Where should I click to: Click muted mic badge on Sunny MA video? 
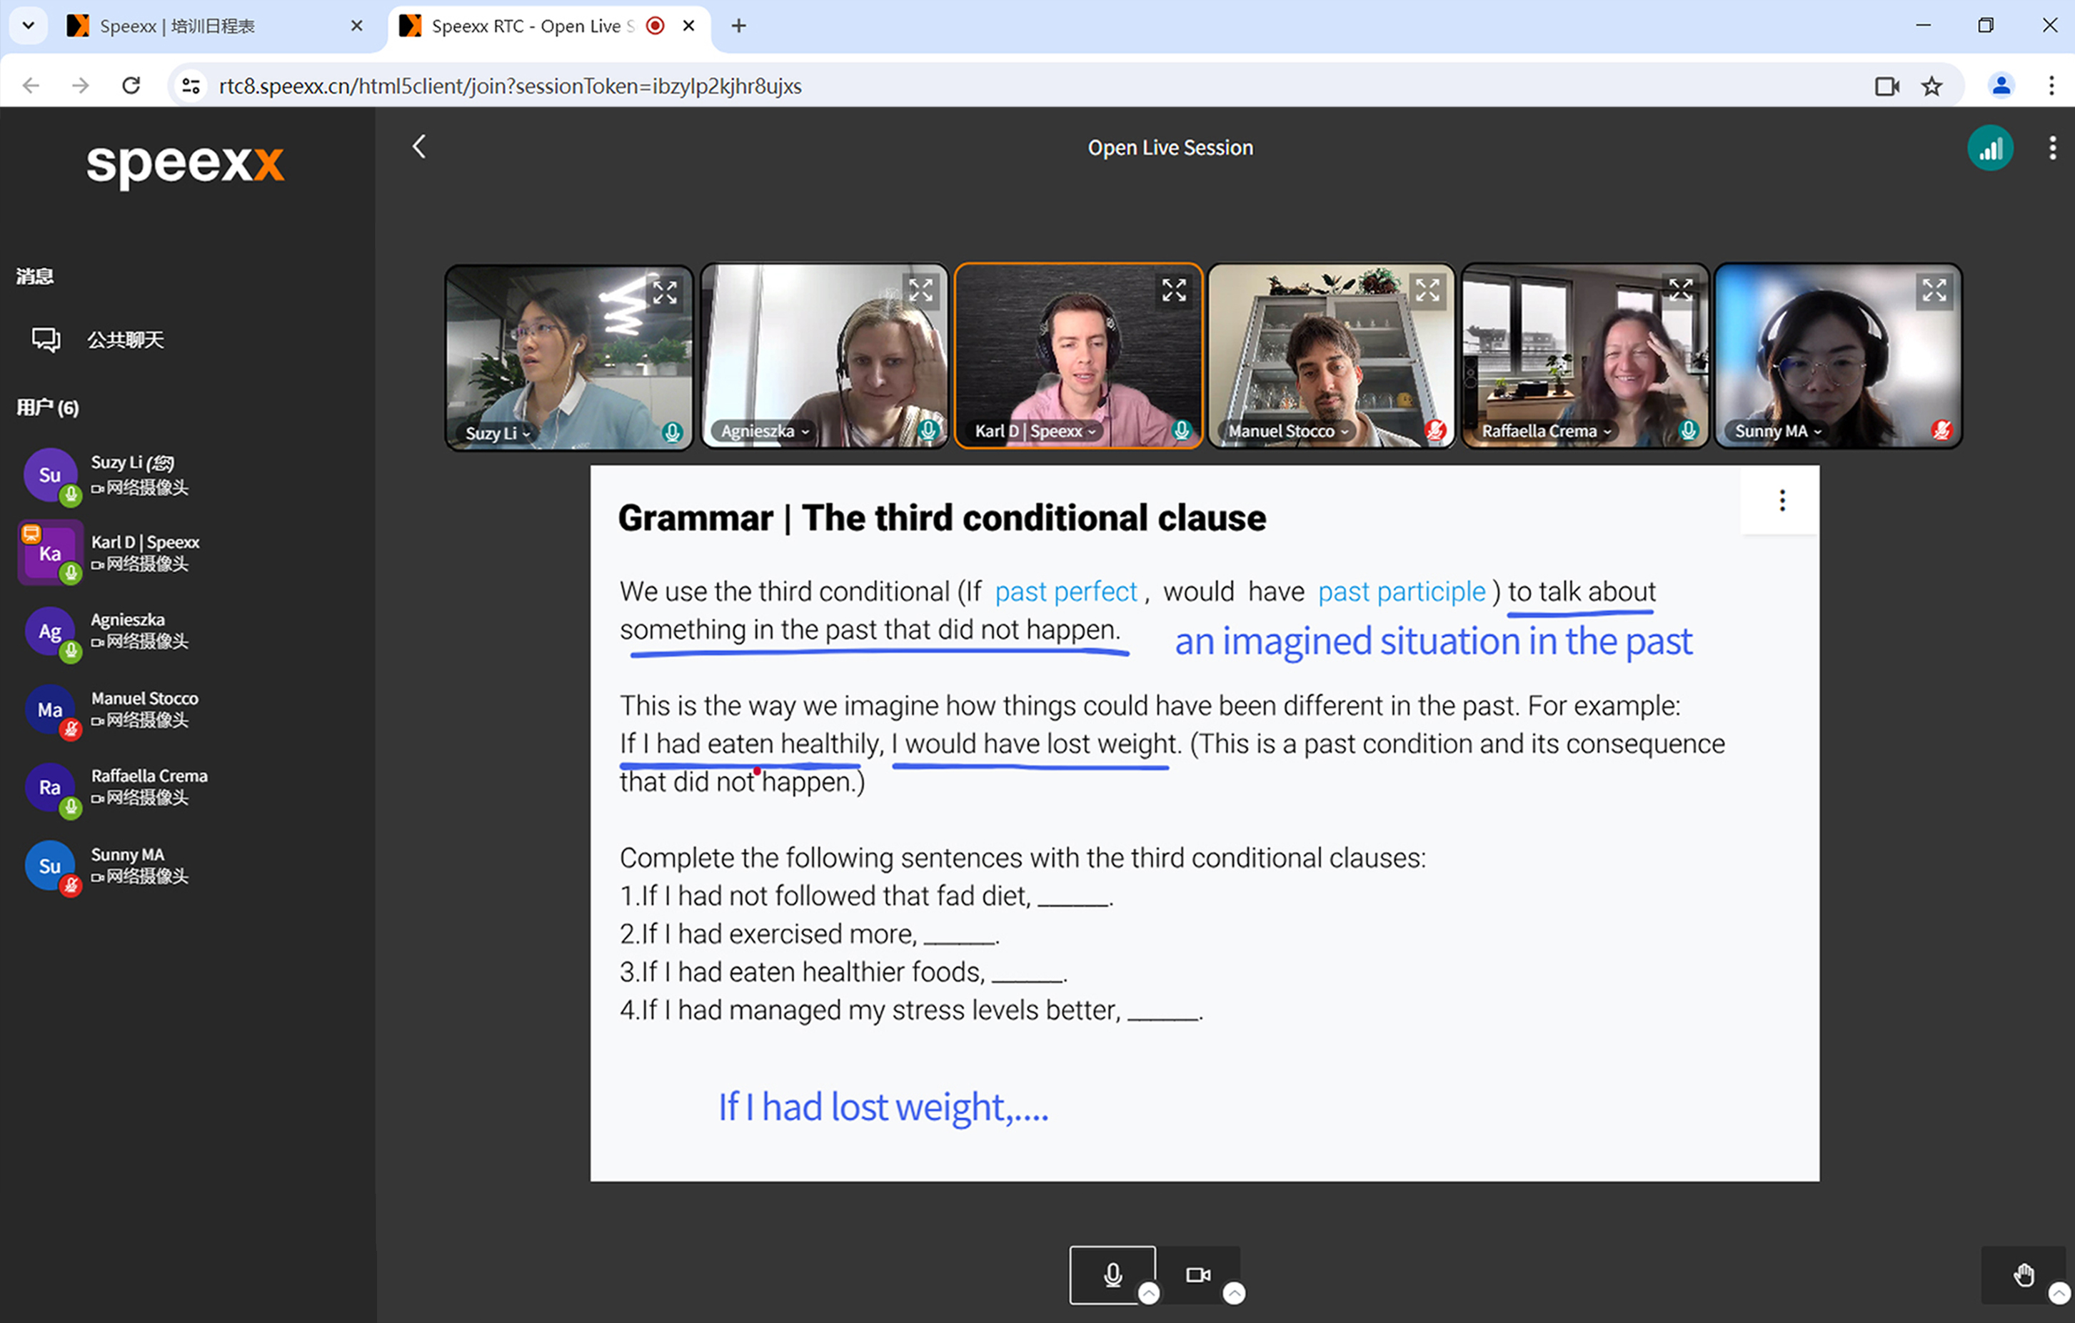click(1941, 430)
